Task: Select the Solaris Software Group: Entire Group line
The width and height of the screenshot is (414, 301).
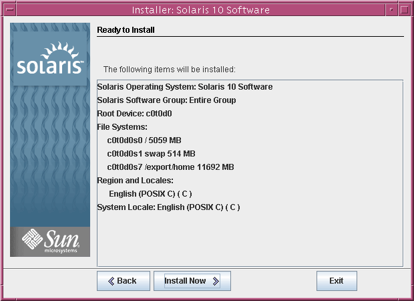Action: pos(166,100)
